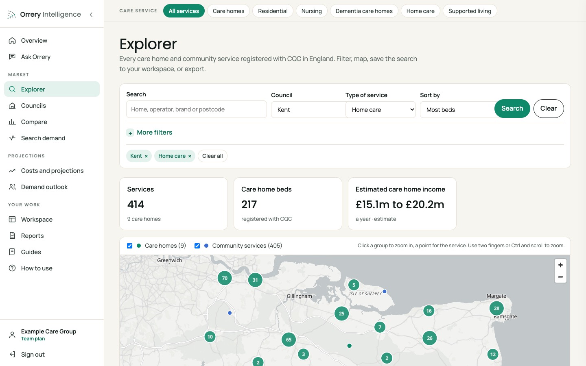The width and height of the screenshot is (586, 366).
Task: Switch to the Nursing tab
Action: coord(312,11)
